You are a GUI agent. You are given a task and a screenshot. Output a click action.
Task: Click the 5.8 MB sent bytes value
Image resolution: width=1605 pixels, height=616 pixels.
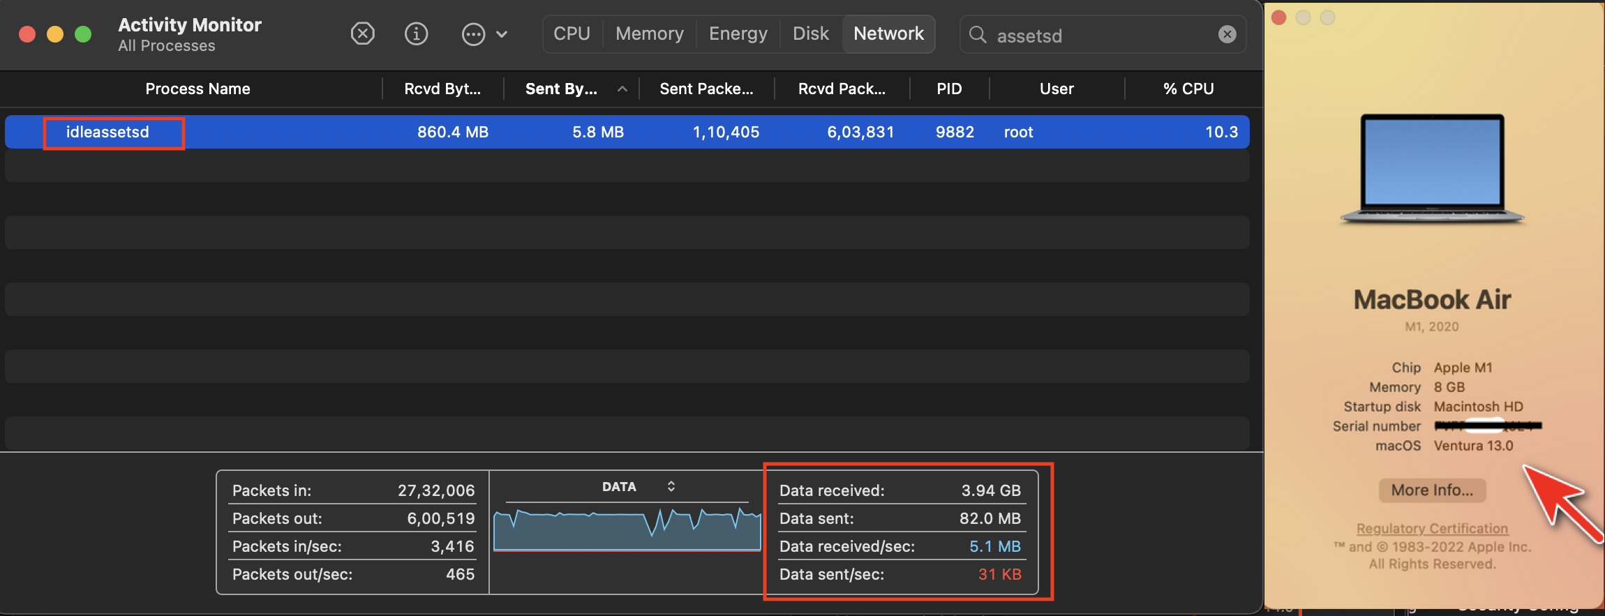[598, 132]
